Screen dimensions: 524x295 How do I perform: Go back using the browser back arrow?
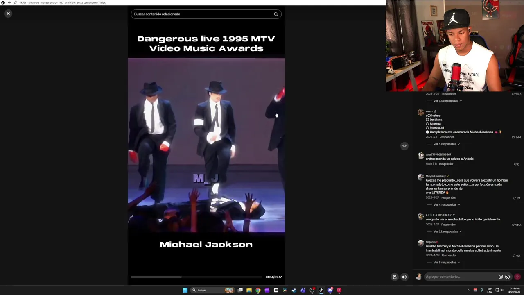pos(9,2)
